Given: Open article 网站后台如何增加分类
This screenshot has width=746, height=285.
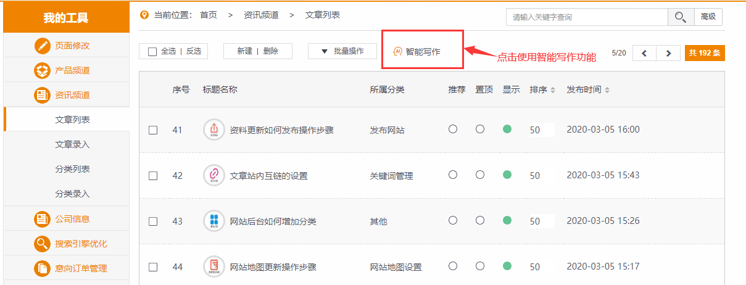Looking at the screenshot, I should (273, 221).
